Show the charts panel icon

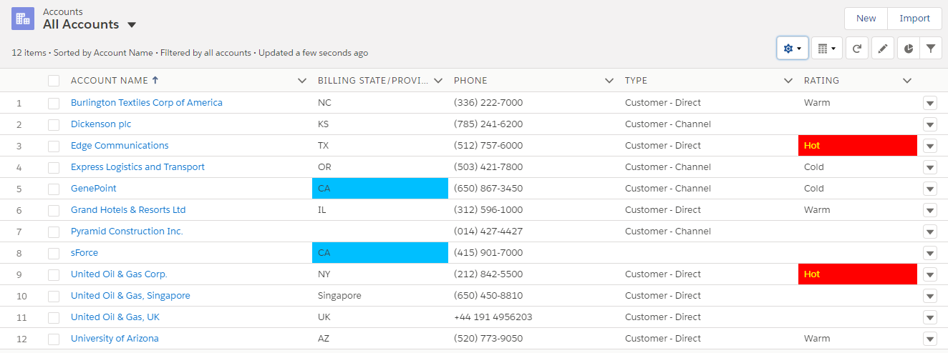(909, 49)
